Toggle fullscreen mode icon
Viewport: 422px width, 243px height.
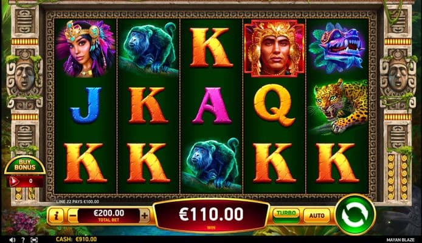click(34, 239)
